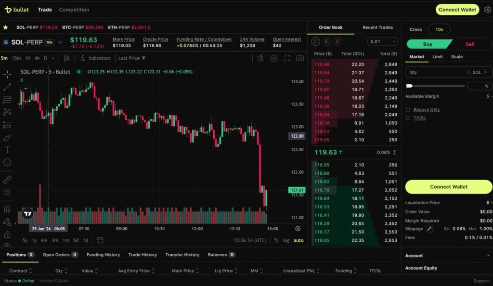Enable the TP/SL checkbox
Screen dimensions: 493x286
pyautogui.click(x=408, y=118)
